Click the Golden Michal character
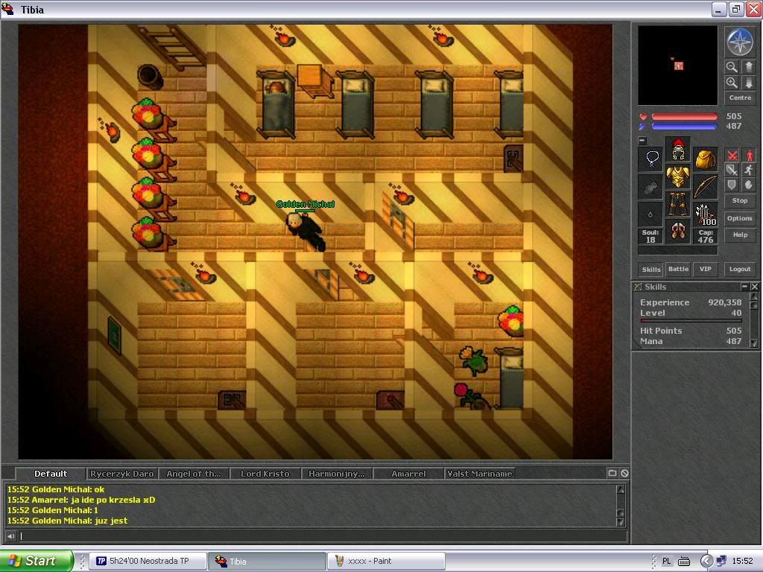This screenshot has height=572, width=763. coord(305,231)
